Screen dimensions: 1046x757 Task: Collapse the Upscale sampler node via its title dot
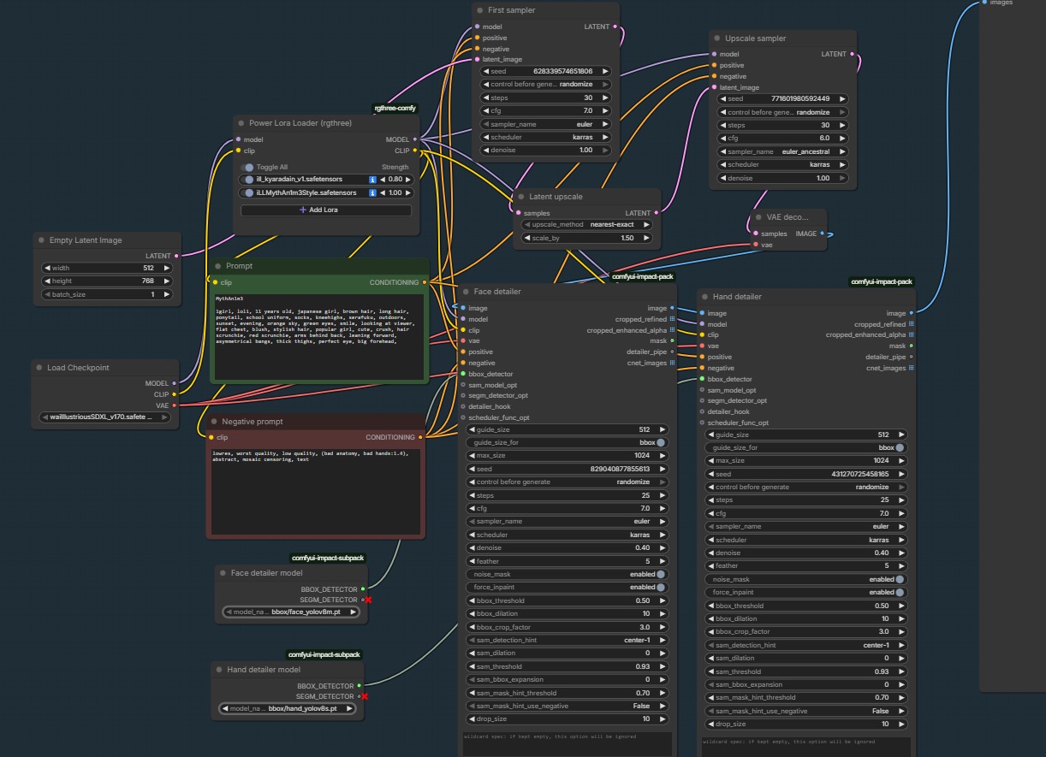point(716,38)
